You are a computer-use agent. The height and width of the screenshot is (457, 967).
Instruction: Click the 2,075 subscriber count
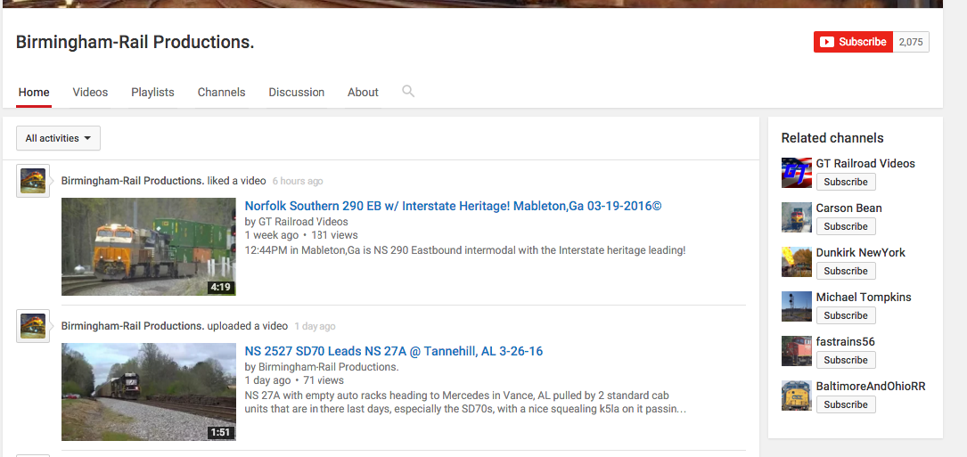[x=911, y=42]
